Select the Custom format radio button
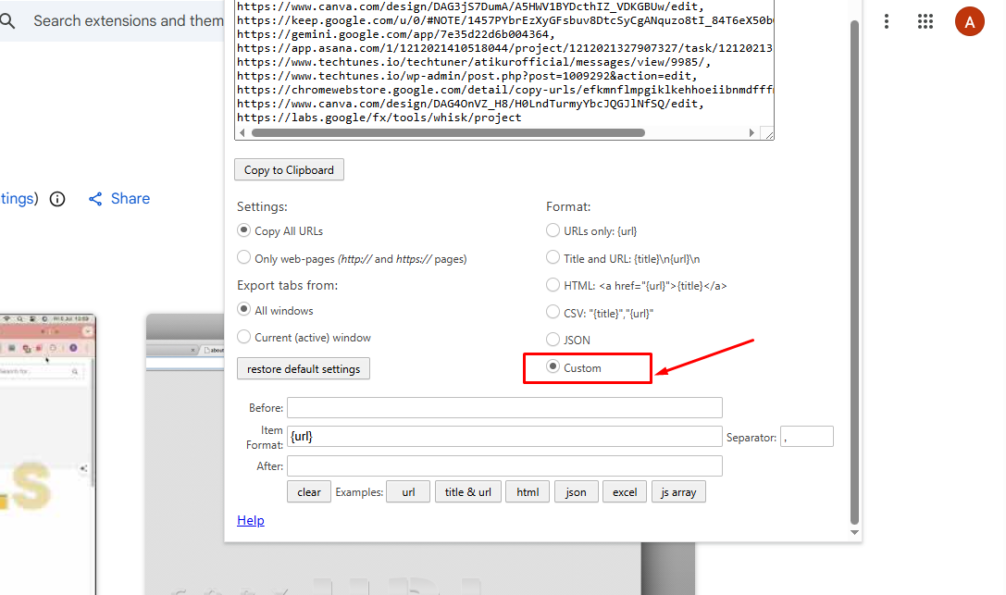This screenshot has height=595, width=1006. coord(553,367)
